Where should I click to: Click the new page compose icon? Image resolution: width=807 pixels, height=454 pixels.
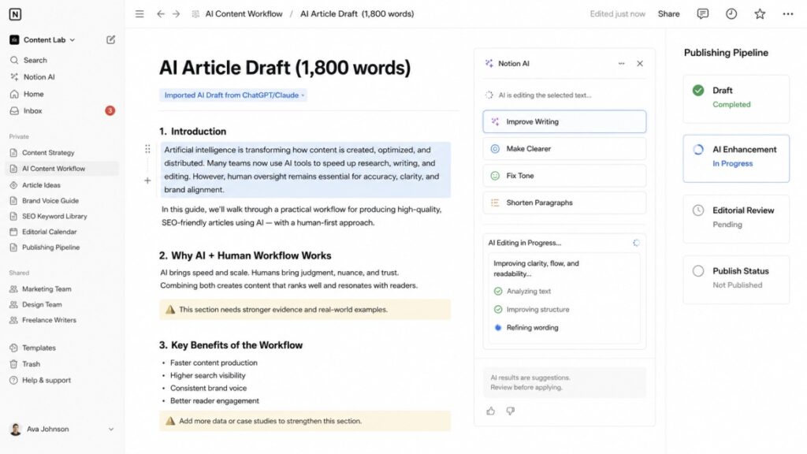tap(110, 39)
